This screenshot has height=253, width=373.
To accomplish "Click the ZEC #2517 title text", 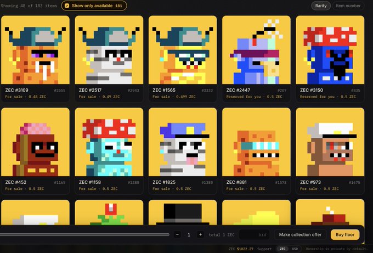I will coord(90,90).
